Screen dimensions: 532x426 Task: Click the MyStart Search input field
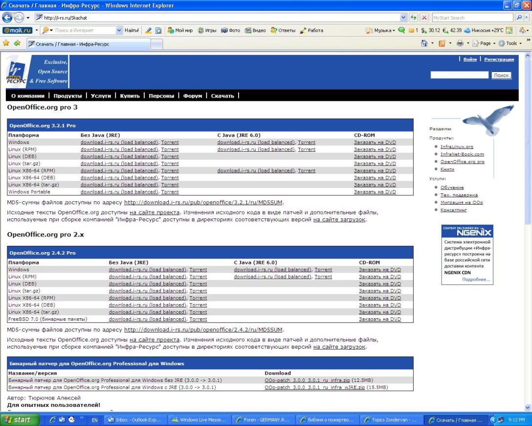pyautogui.click(x=473, y=17)
